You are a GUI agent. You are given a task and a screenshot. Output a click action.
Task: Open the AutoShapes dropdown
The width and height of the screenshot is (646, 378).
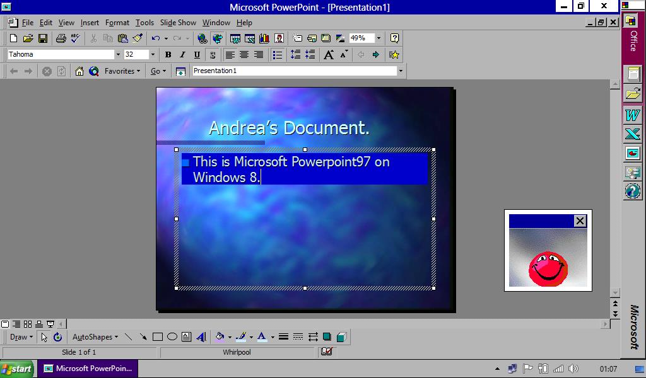pyautogui.click(x=95, y=337)
